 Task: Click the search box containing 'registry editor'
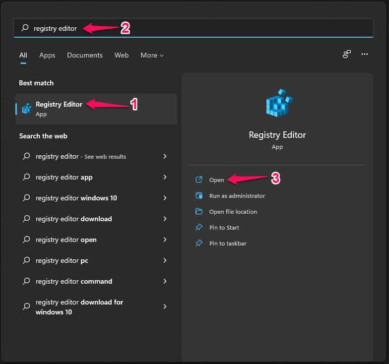click(194, 28)
